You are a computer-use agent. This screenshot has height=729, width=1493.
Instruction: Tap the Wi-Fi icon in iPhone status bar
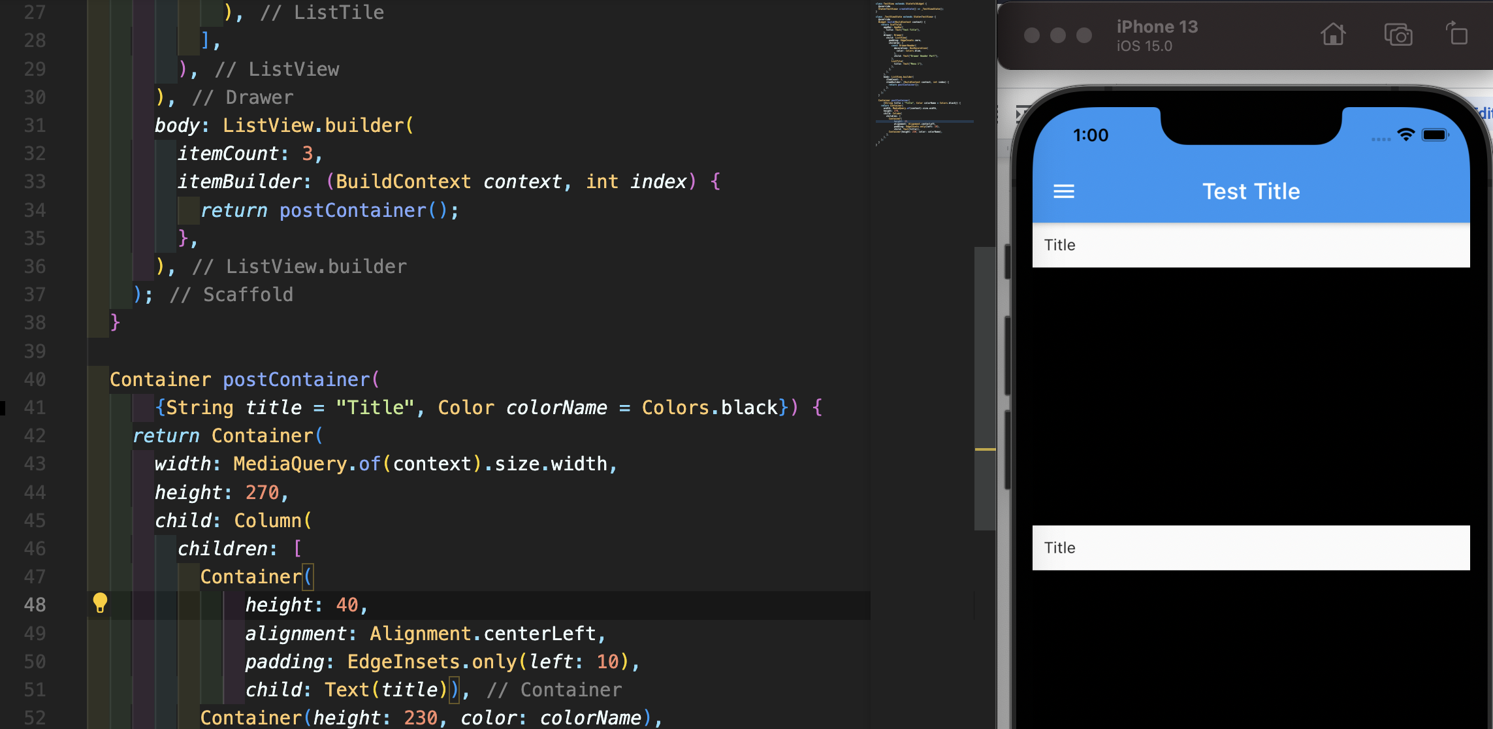1405,135
